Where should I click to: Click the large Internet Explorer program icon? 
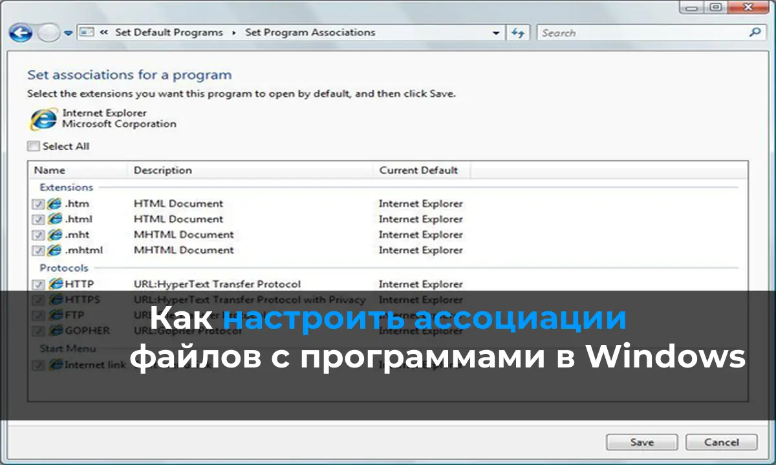click(43, 119)
